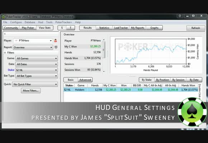This screenshot has height=143, width=208.
Task: Sort by the Stake column header
Action: tap(69, 85)
